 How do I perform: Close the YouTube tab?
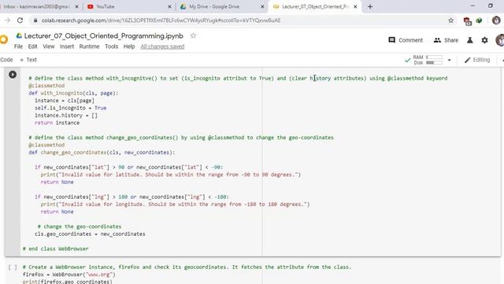coord(170,6)
